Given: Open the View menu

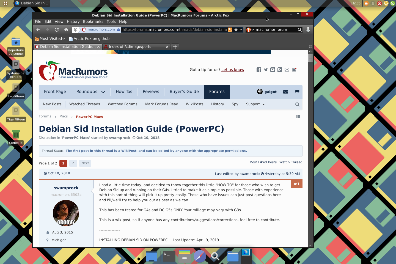Looking at the screenshot, I should pyautogui.click(x=59, y=22).
